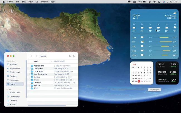Click Fri forecast row in weather widget
This screenshot has width=181, height=113.
pos(154,42)
